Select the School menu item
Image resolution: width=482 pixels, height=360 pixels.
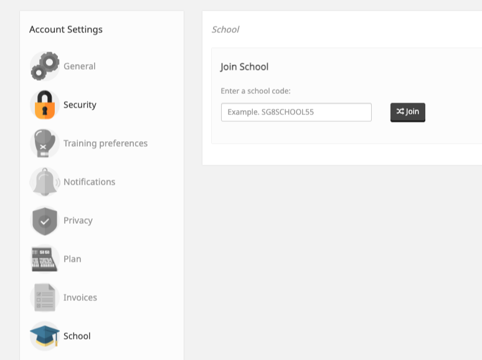77,336
